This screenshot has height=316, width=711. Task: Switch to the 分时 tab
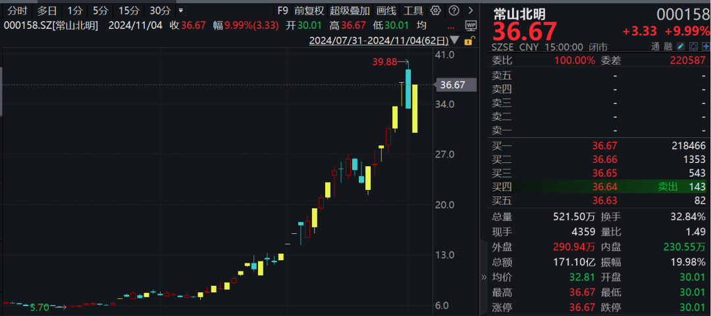17,11
